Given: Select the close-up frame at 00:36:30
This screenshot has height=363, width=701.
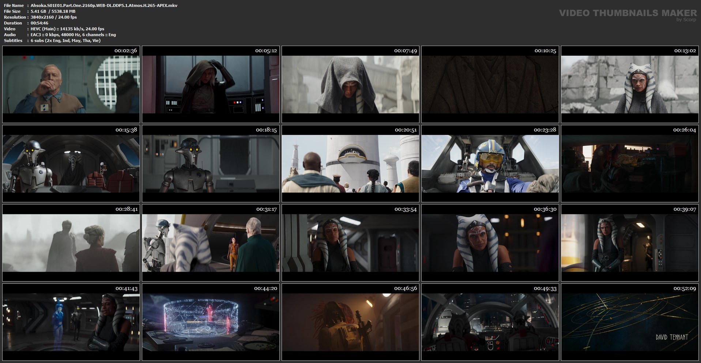Looking at the screenshot, I should 490,243.
